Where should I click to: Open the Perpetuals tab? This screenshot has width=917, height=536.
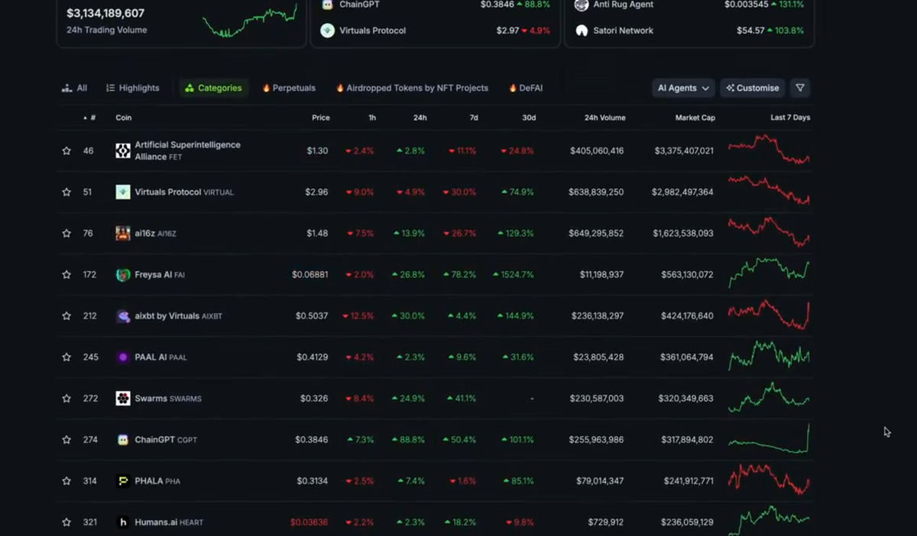289,88
